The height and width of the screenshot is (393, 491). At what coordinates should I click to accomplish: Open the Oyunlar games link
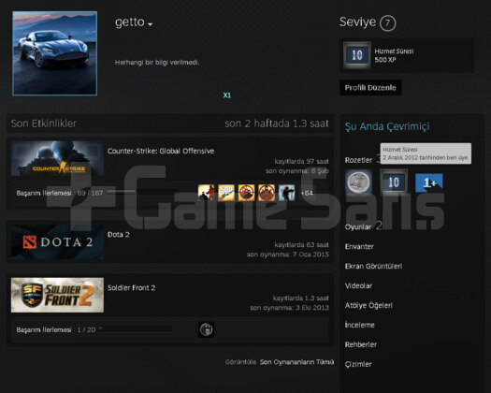point(358,226)
